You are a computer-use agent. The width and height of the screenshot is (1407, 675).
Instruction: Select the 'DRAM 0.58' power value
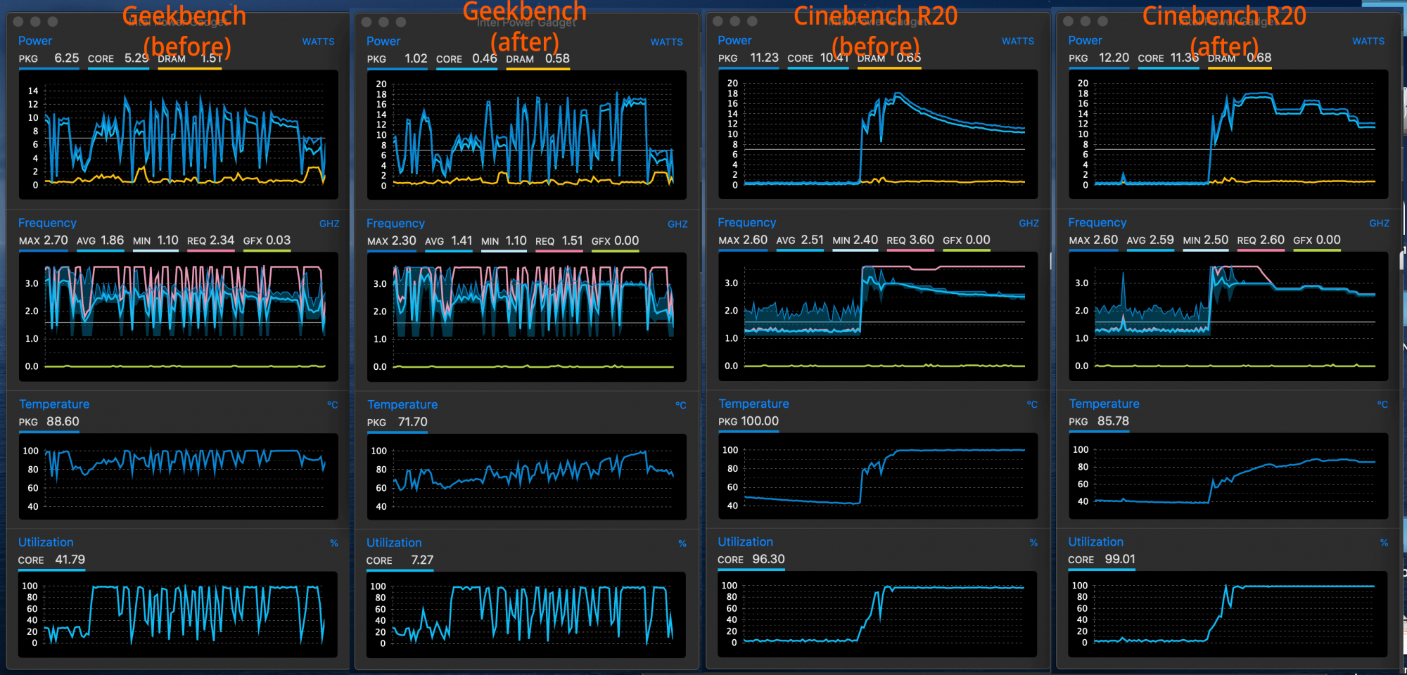[x=537, y=59]
